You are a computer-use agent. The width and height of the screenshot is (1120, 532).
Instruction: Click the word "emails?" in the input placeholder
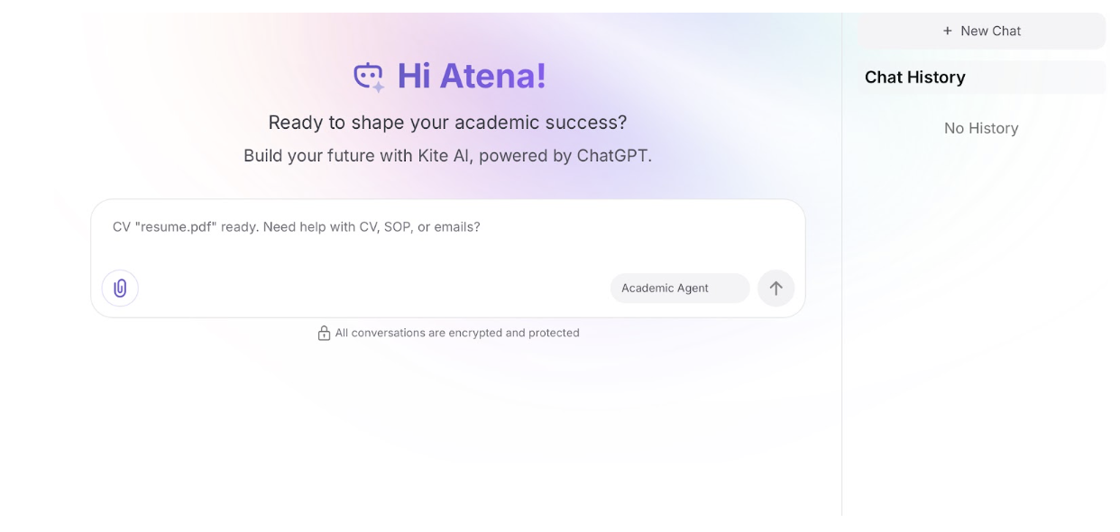tap(457, 227)
